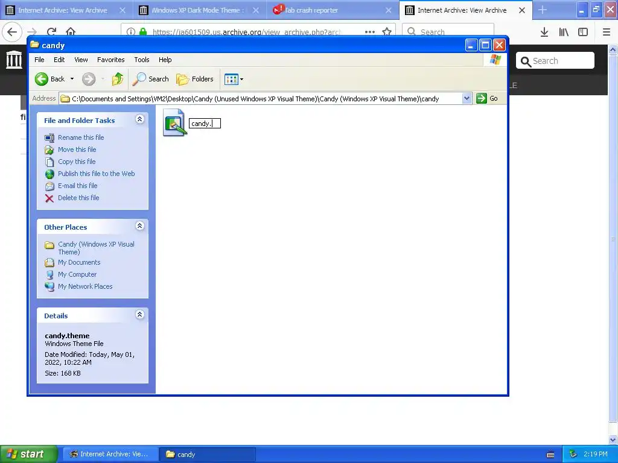This screenshot has width=618, height=463.
Task: Collapse the Details panel
Action: (139, 315)
